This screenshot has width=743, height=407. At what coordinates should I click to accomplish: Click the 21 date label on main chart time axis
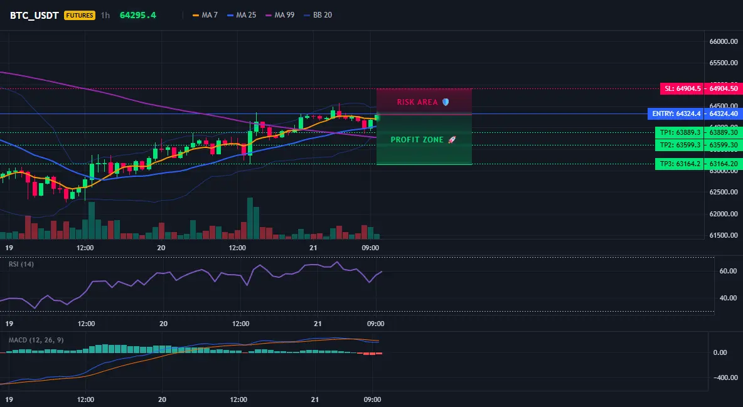click(x=313, y=248)
